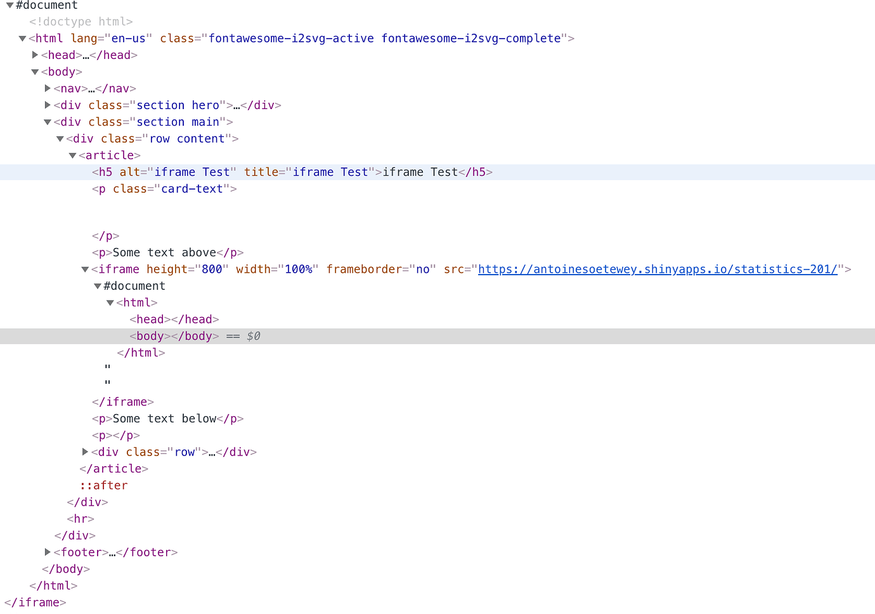Collapse the iframe element node
The image size is (875, 614).
pos(85,269)
